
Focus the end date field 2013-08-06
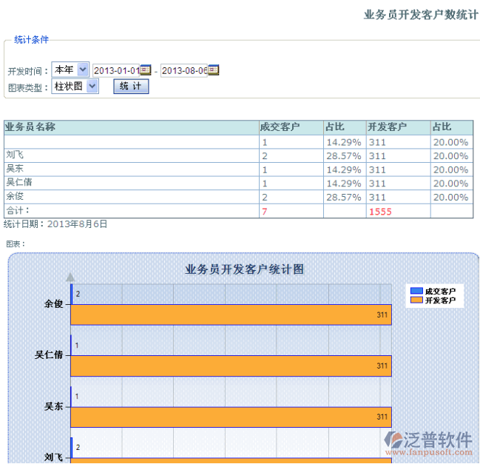(x=183, y=70)
